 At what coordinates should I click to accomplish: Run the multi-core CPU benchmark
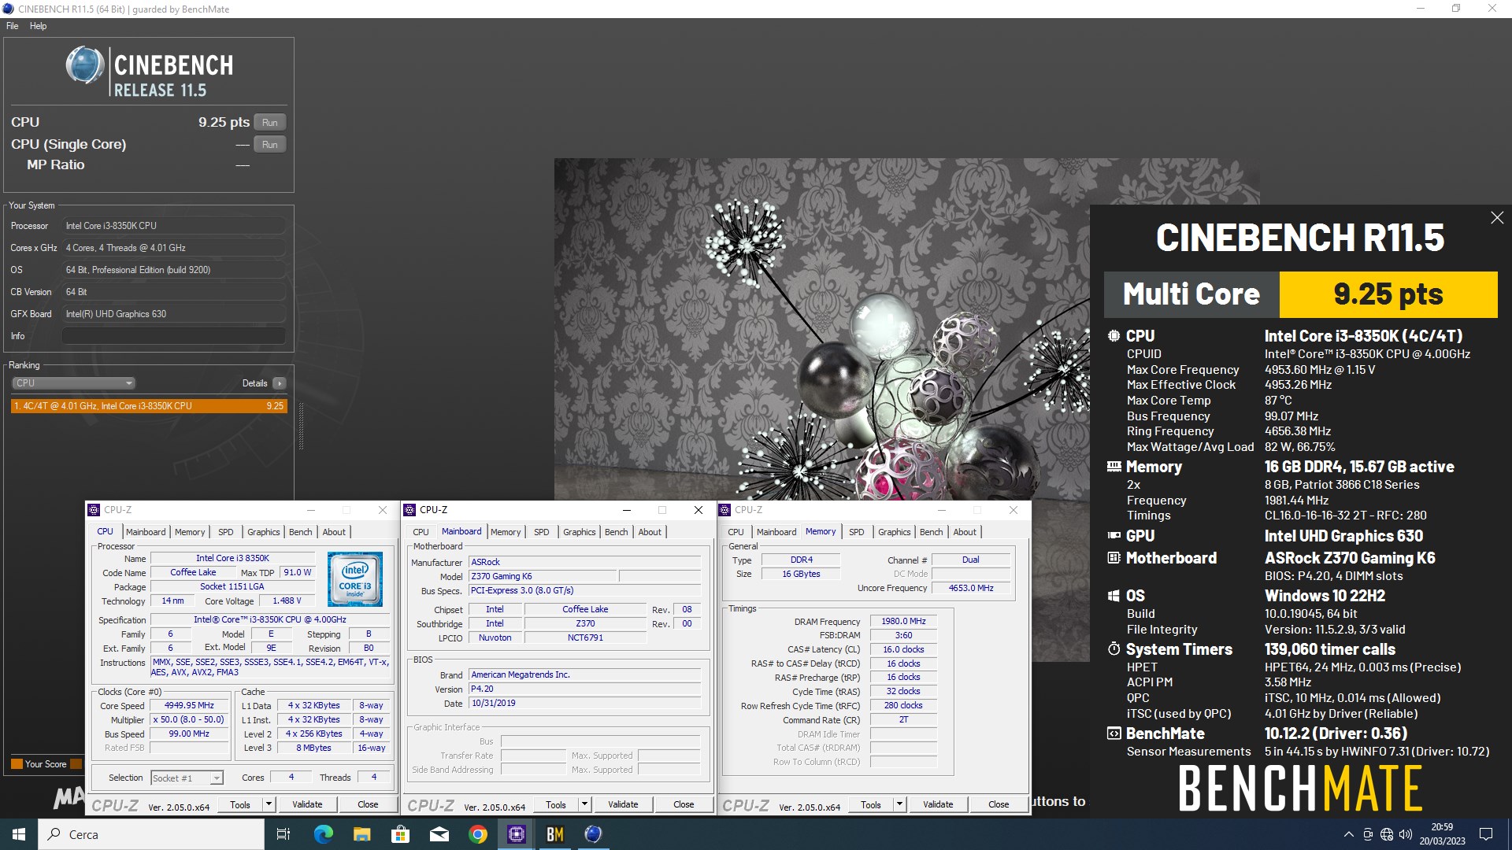tap(270, 123)
